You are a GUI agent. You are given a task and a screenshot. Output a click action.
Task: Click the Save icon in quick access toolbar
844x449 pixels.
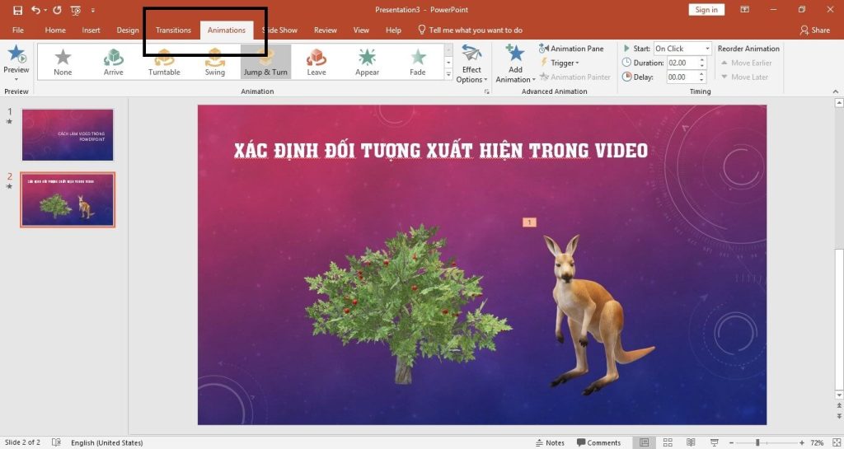click(x=18, y=10)
